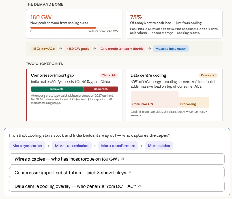Open 'Data centre cooling overlay' suggestion

[x=117, y=186]
